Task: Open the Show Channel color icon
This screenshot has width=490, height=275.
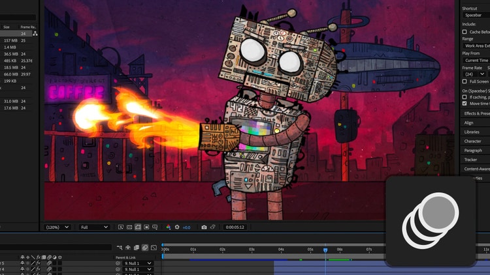Action: click(169, 227)
